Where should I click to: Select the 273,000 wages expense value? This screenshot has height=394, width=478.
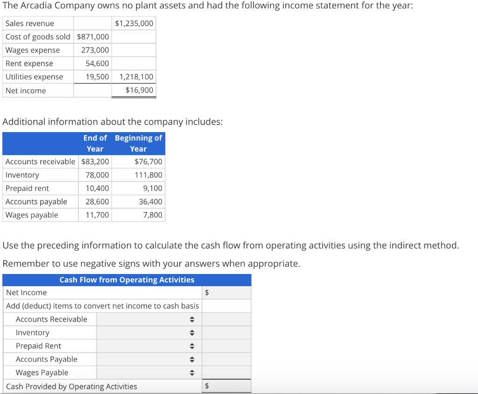[x=95, y=50]
